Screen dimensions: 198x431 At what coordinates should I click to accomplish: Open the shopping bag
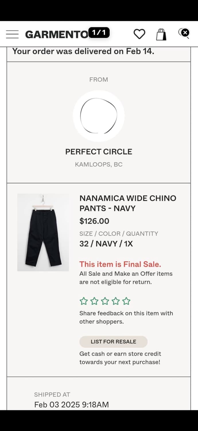pyautogui.click(x=161, y=34)
